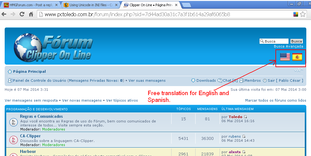Go to the browser Home page

(x=31, y=14)
